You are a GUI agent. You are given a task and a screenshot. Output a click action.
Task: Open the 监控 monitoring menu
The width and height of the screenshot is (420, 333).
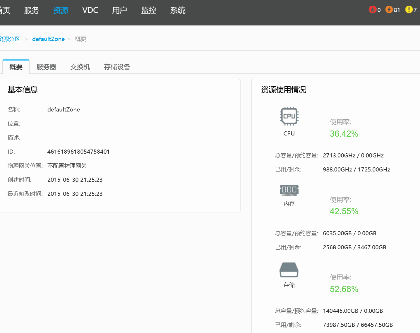click(x=149, y=11)
